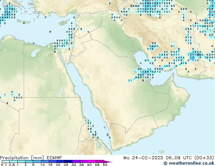215x166 pixels.
Task: Select the 15–20 mm legend swatch
Action: [x=53, y=162]
